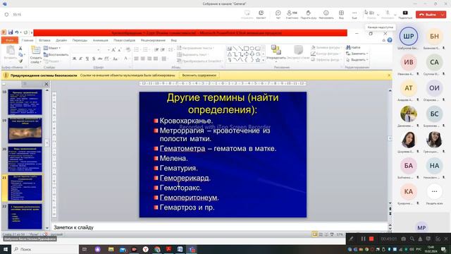The width and height of the screenshot is (451, 254).
Task: Open the Заменить replace dropdown
Action: pyautogui.click(x=357, y=54)
